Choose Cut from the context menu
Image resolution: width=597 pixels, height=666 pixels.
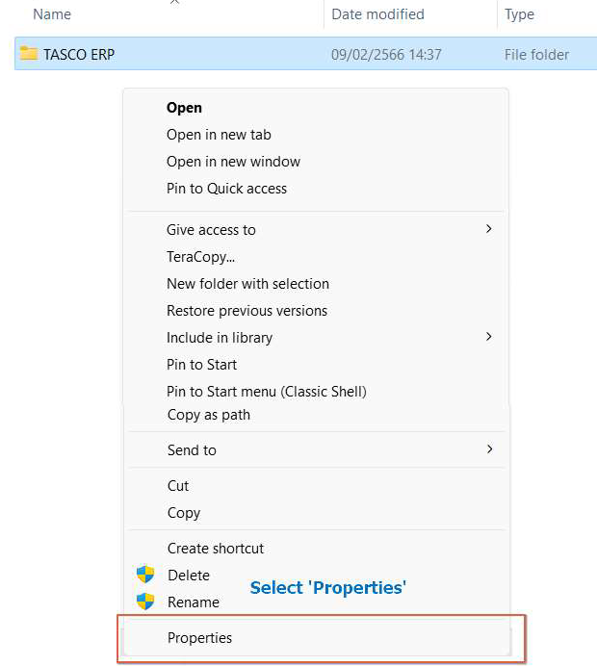[178, 486]
